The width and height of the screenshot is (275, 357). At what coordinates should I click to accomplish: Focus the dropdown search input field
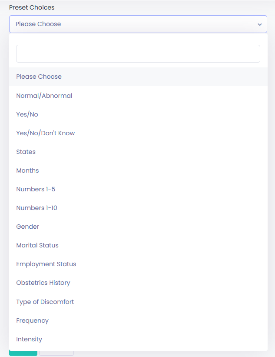click(138, 54)
